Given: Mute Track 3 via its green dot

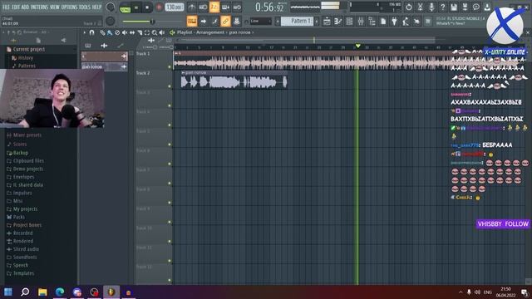Looking at the screenshot, I should click(x=170, y=105).
